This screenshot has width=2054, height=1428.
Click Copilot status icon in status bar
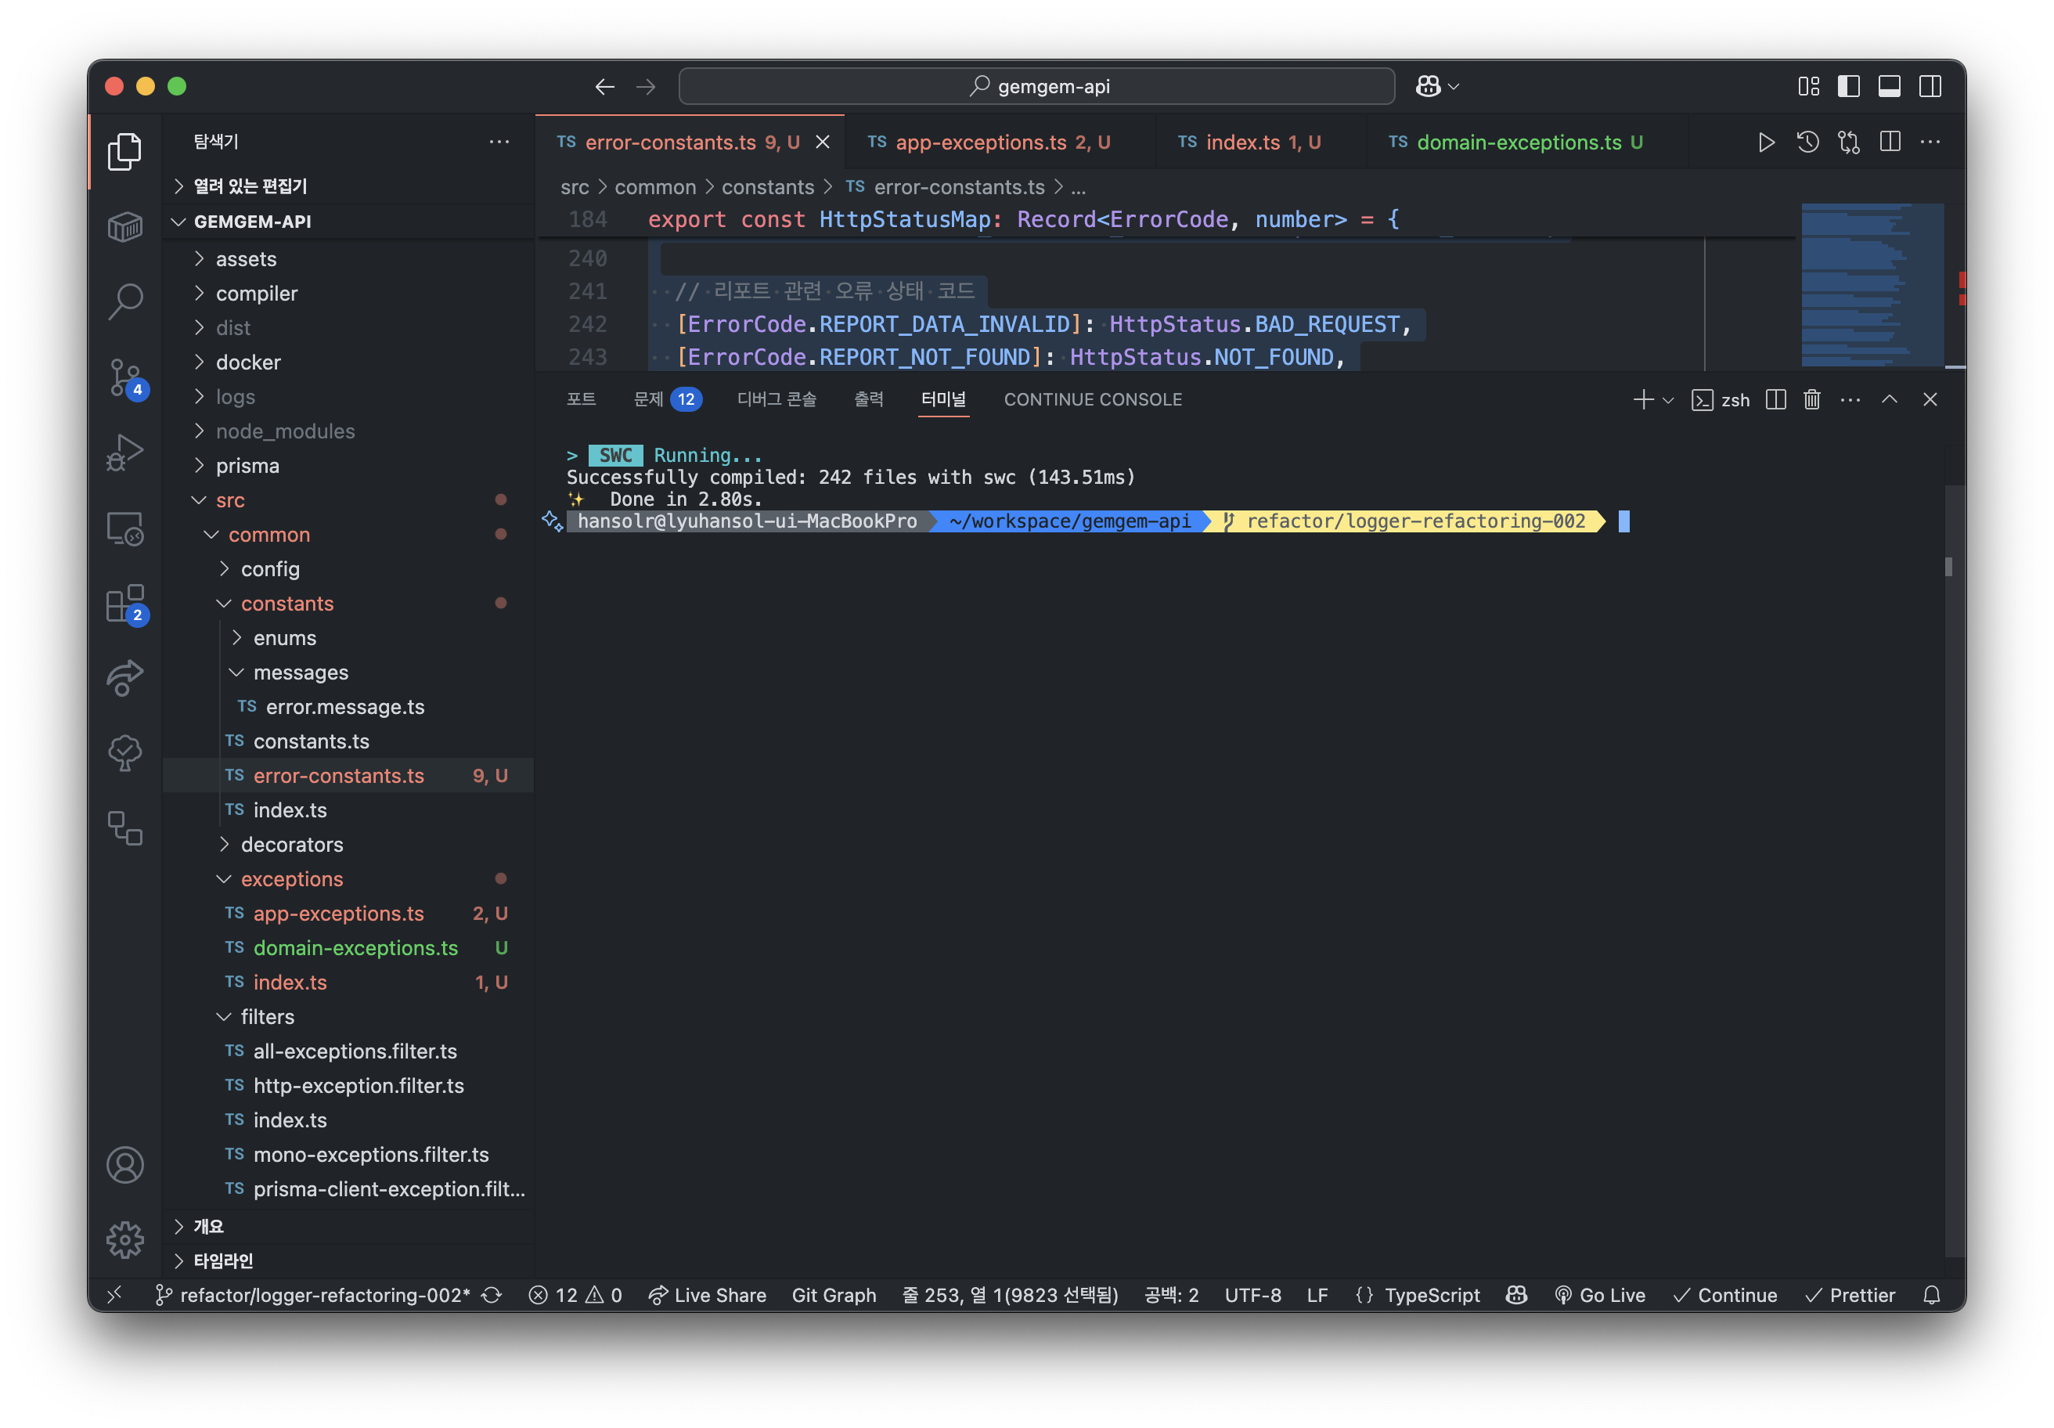[1516, 1295]
